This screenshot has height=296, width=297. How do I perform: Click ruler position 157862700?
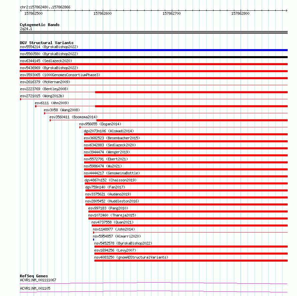[x=172, y=13]
